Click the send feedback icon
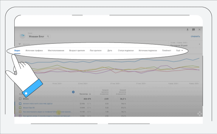217x134 pixels. (x=193, y=29)
